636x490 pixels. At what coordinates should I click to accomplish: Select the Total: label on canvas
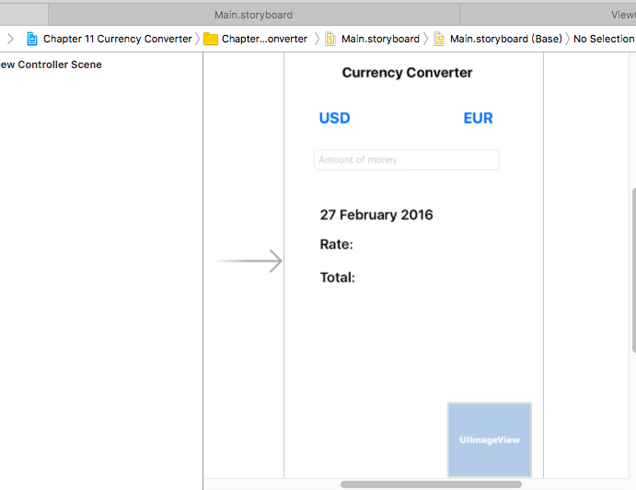pos(338,277)
